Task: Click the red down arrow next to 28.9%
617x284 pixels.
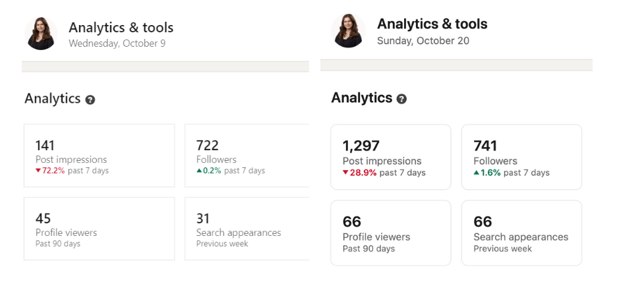Action: pyautogui.click(x=345, y=173)
